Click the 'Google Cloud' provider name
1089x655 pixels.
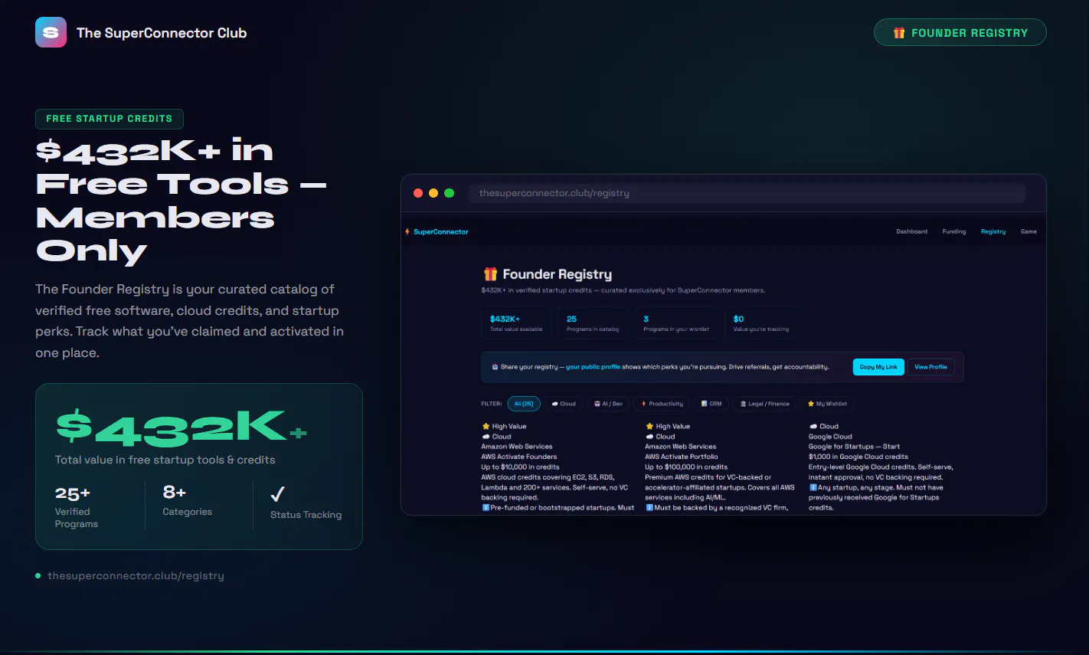pos(830,437)
